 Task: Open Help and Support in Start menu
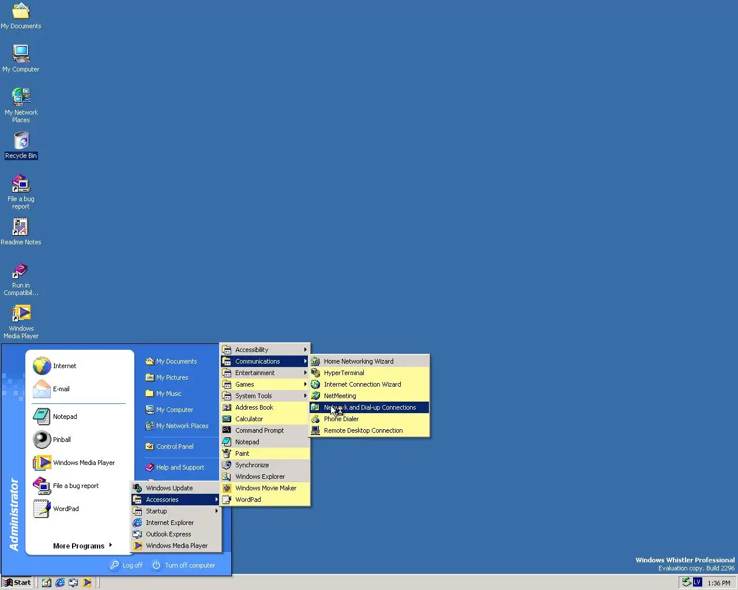click(174, 467)
